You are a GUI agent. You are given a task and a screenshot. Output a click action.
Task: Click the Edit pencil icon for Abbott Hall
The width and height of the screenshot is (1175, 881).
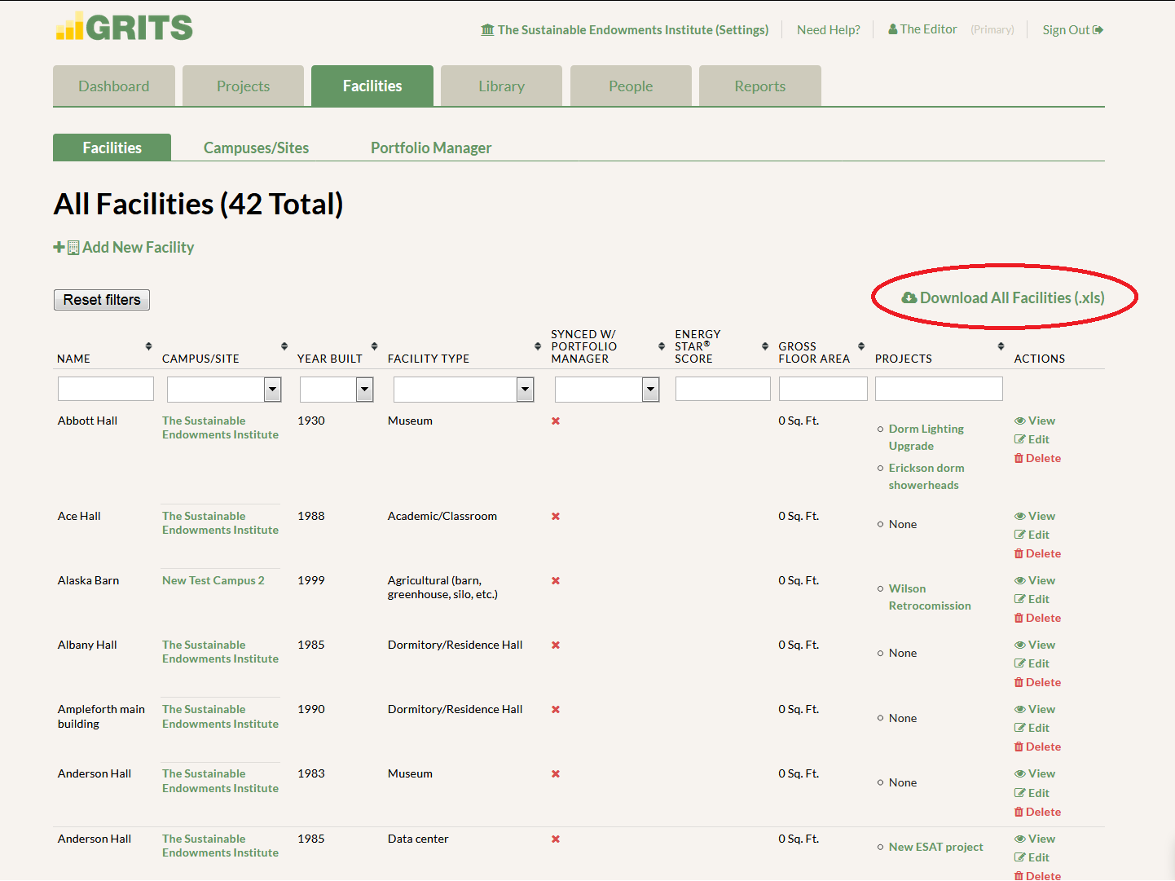pyautogui.click(x=1019, y=439)
